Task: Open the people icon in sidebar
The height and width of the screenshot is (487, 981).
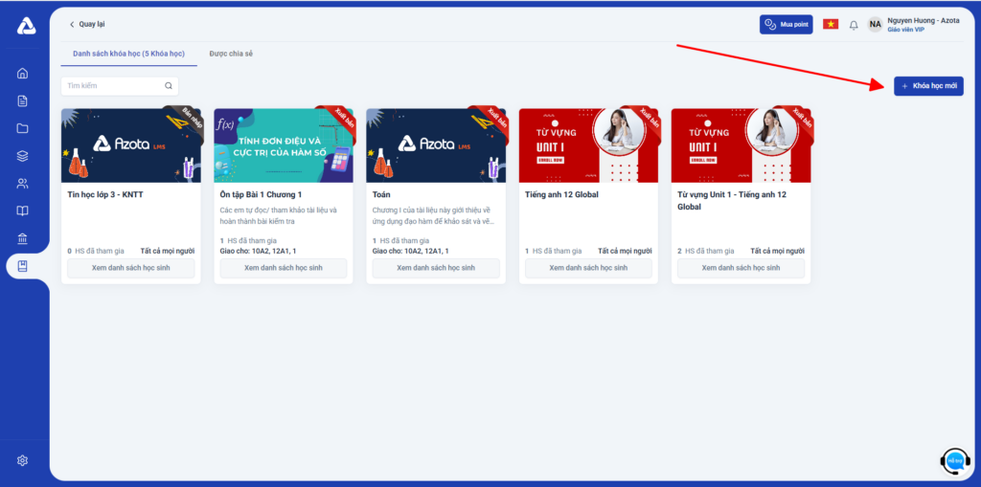Action: [x=23, y=184]
